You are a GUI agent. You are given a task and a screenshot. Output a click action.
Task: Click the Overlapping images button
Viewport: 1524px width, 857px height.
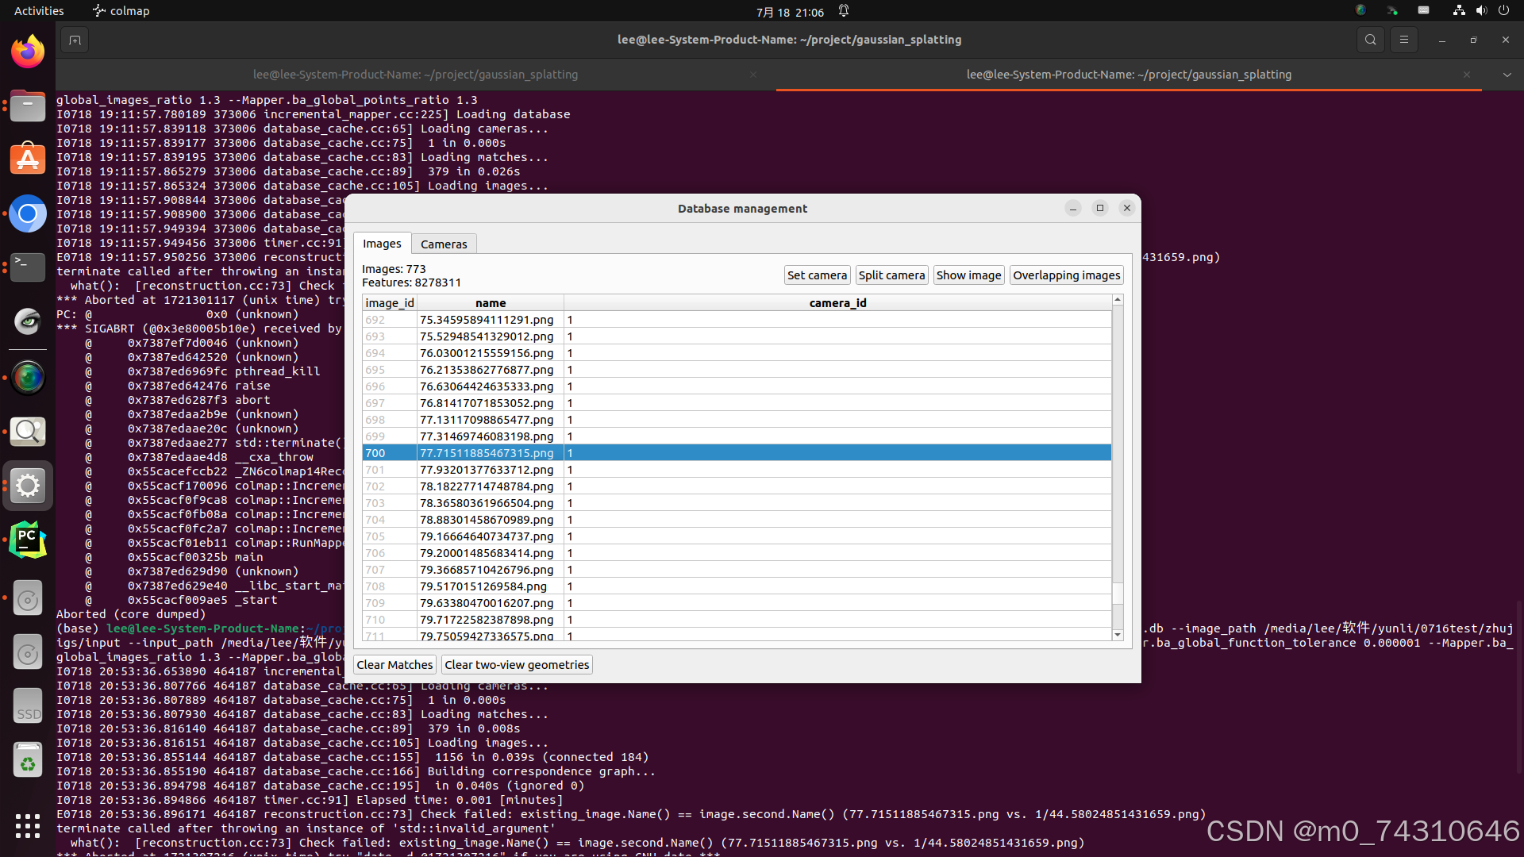tap(1066, 275)
